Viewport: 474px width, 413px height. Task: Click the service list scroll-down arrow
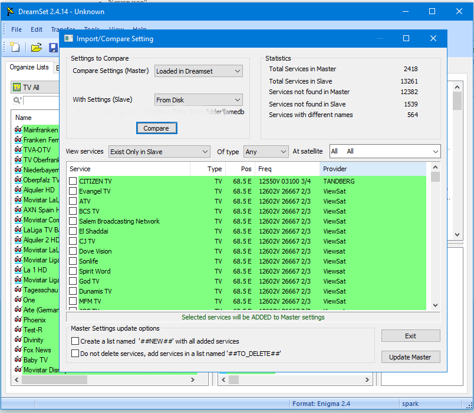coord(435,305)
